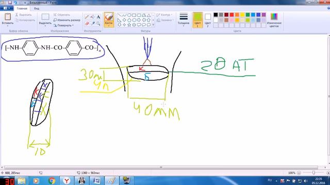Open the Кисти brushes tool
The width and height of the screenshot is (330, 185).
point(109,20)
